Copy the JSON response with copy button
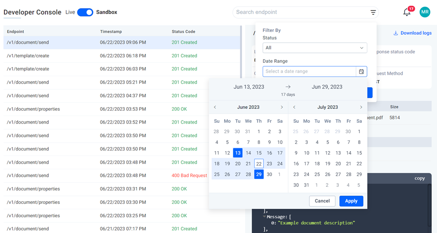Image resolution: width=437 pixels, height=233 pixels. tap(420, 178)
